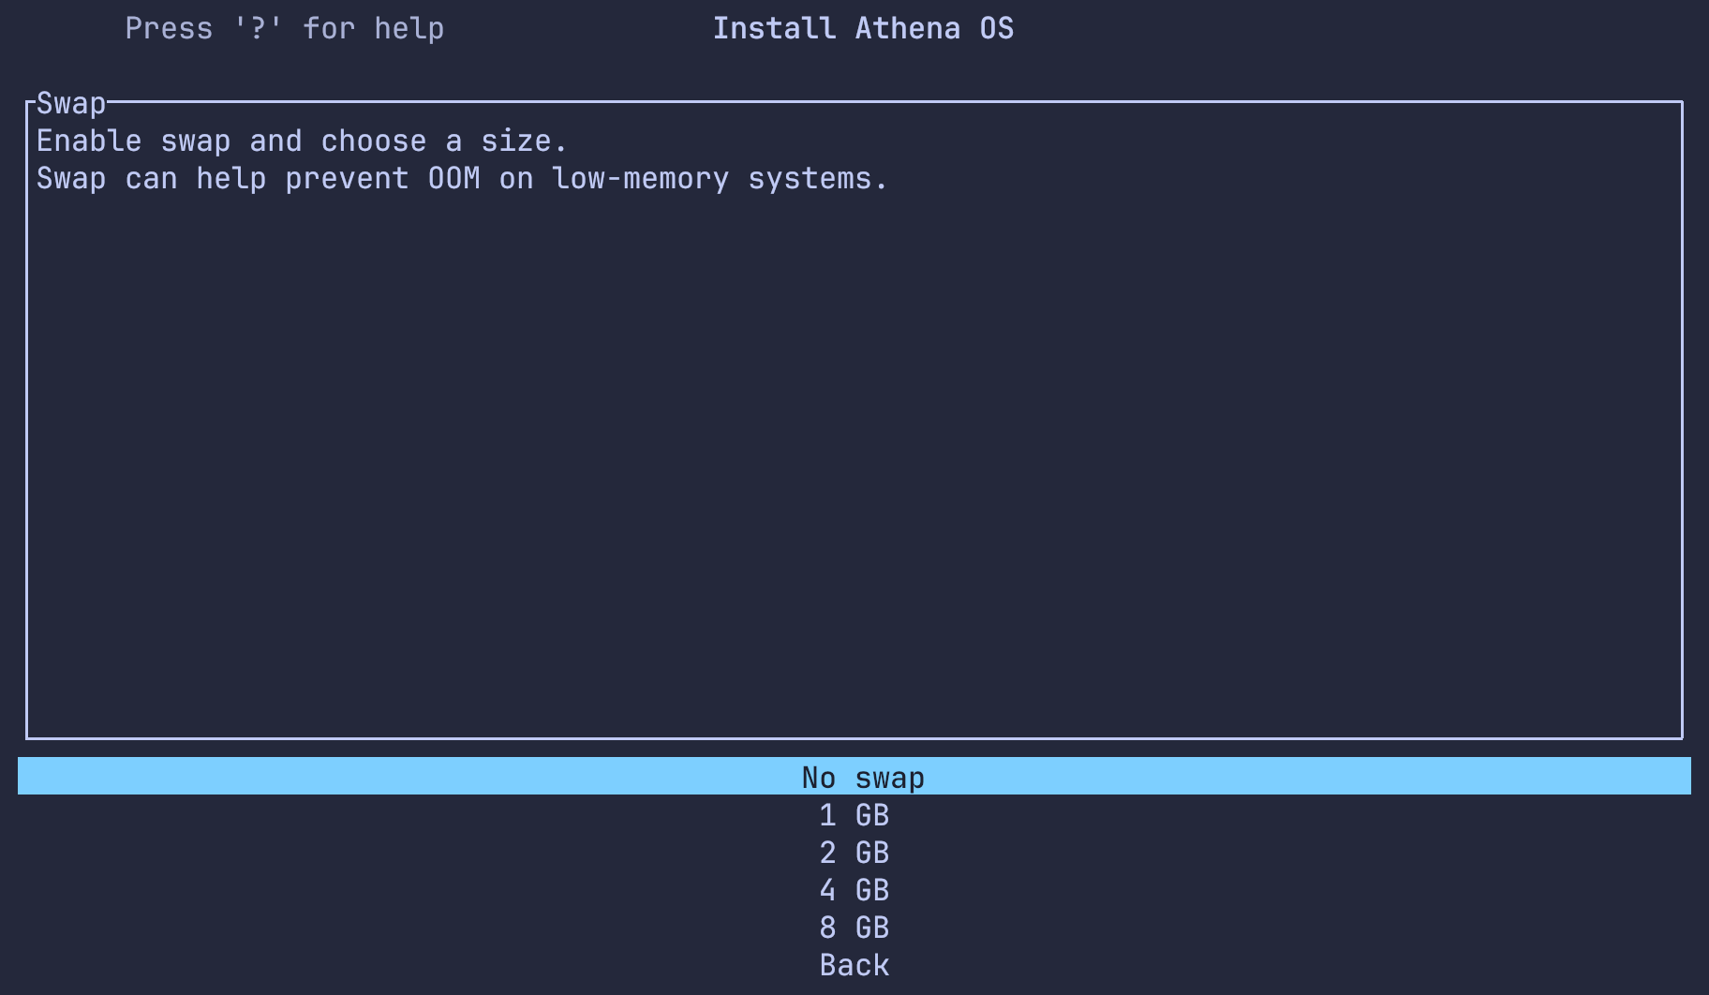Click the word OOM in the description
This screenshot has width=1709, height=995.
pyautogui.click(x=453, y=178)
